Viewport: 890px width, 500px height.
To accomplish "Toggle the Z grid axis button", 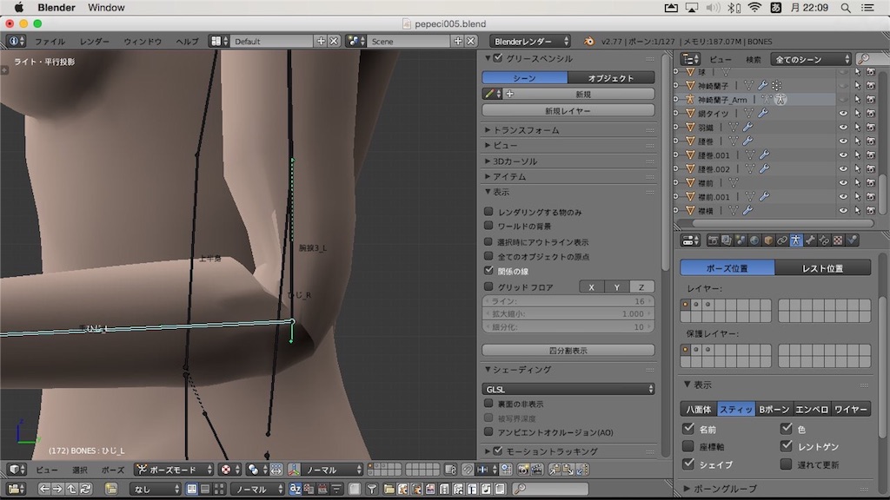I will tap(641, 286).
